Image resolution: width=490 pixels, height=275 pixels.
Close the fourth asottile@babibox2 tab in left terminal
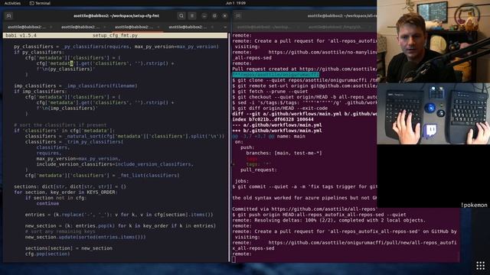coord(212,27)
